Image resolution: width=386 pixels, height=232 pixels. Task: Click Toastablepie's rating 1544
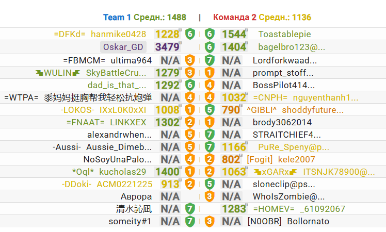click(234, 34)
